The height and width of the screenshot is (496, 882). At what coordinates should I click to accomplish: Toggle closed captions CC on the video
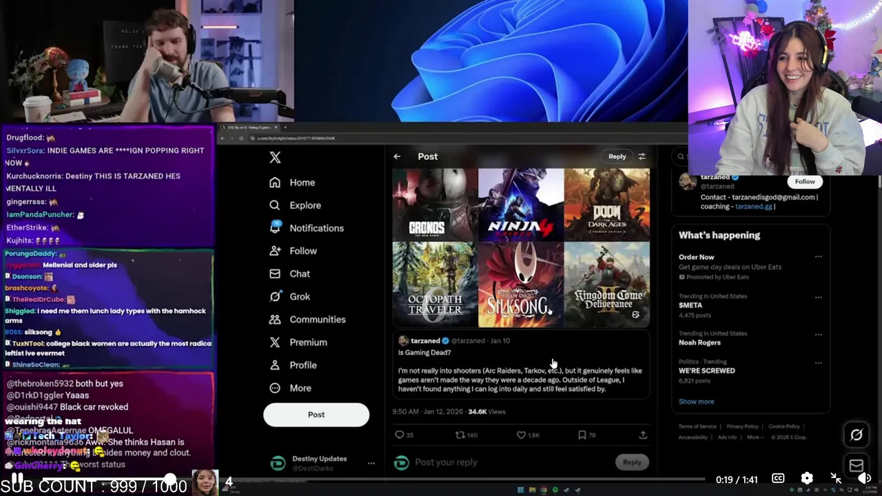pos(778,479)
